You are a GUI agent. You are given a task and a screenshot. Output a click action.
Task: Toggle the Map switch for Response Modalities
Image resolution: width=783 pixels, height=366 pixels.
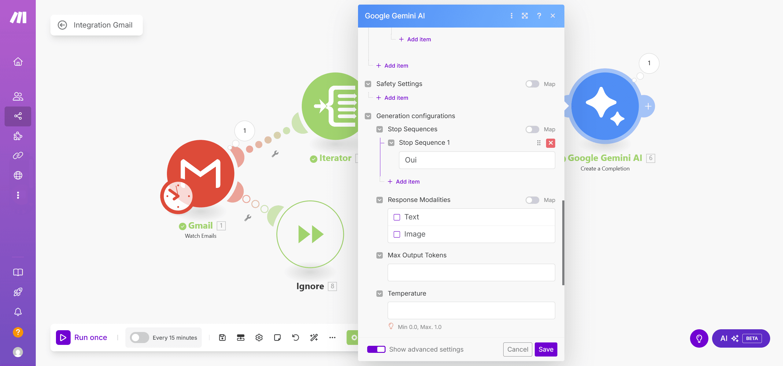532,200
